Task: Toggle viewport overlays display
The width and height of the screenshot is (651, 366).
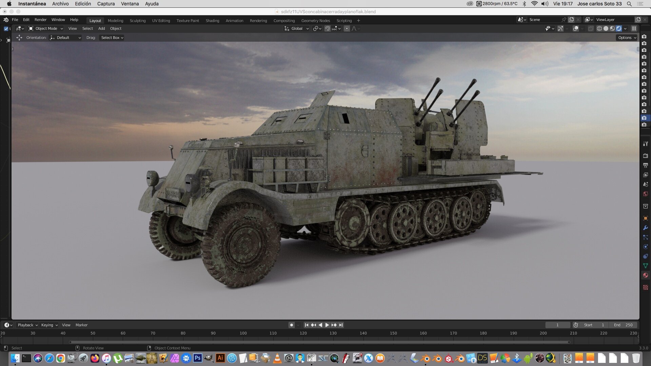Action: point(575,28)
